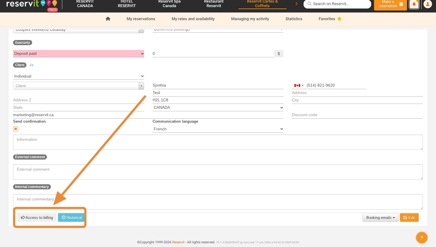Click the orange Edit button
436x247 pixels.
(x=409, y=217)
